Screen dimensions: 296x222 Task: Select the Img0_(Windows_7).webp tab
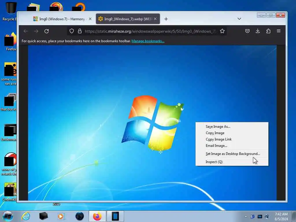(x=127, y=19)
